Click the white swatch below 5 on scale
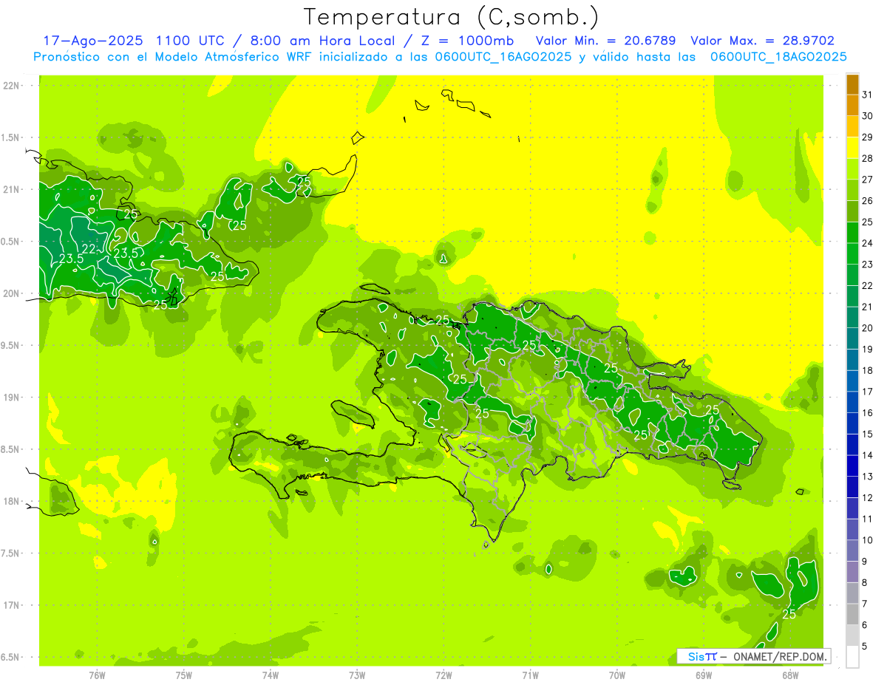The height and width of the screenshot is (685, 887). click(x=852, y=657)
